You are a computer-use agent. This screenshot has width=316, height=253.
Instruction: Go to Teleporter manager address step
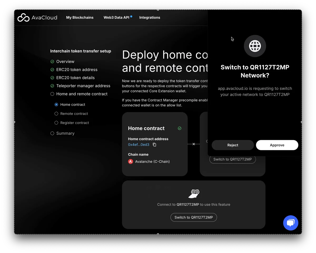tap(83, 86)
